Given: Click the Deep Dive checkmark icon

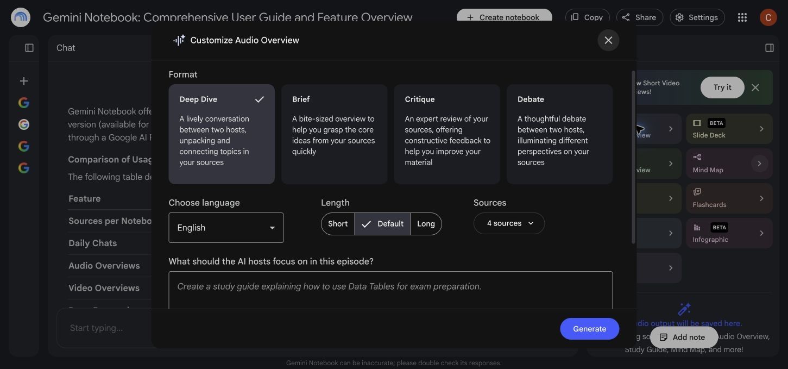Looking at the screenshot, I should click(x=260, y=99).
